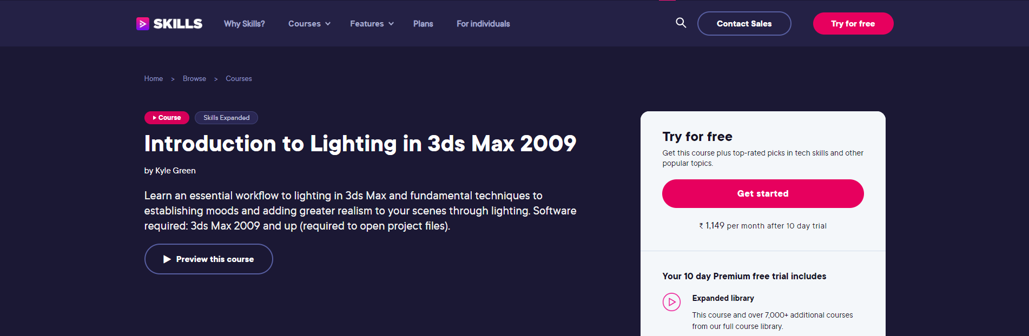The image size is (1029, 336).
Task: Click the Why Skills? navigation link
Action: tap(244, 24)
